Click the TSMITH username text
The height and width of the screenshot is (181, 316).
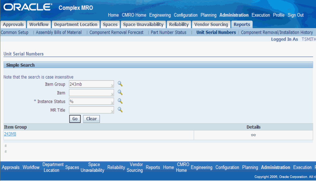pos(309,39)
